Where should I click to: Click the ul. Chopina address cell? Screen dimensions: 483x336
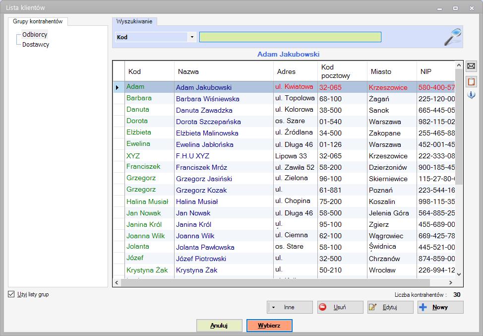[x=296, y=202]
